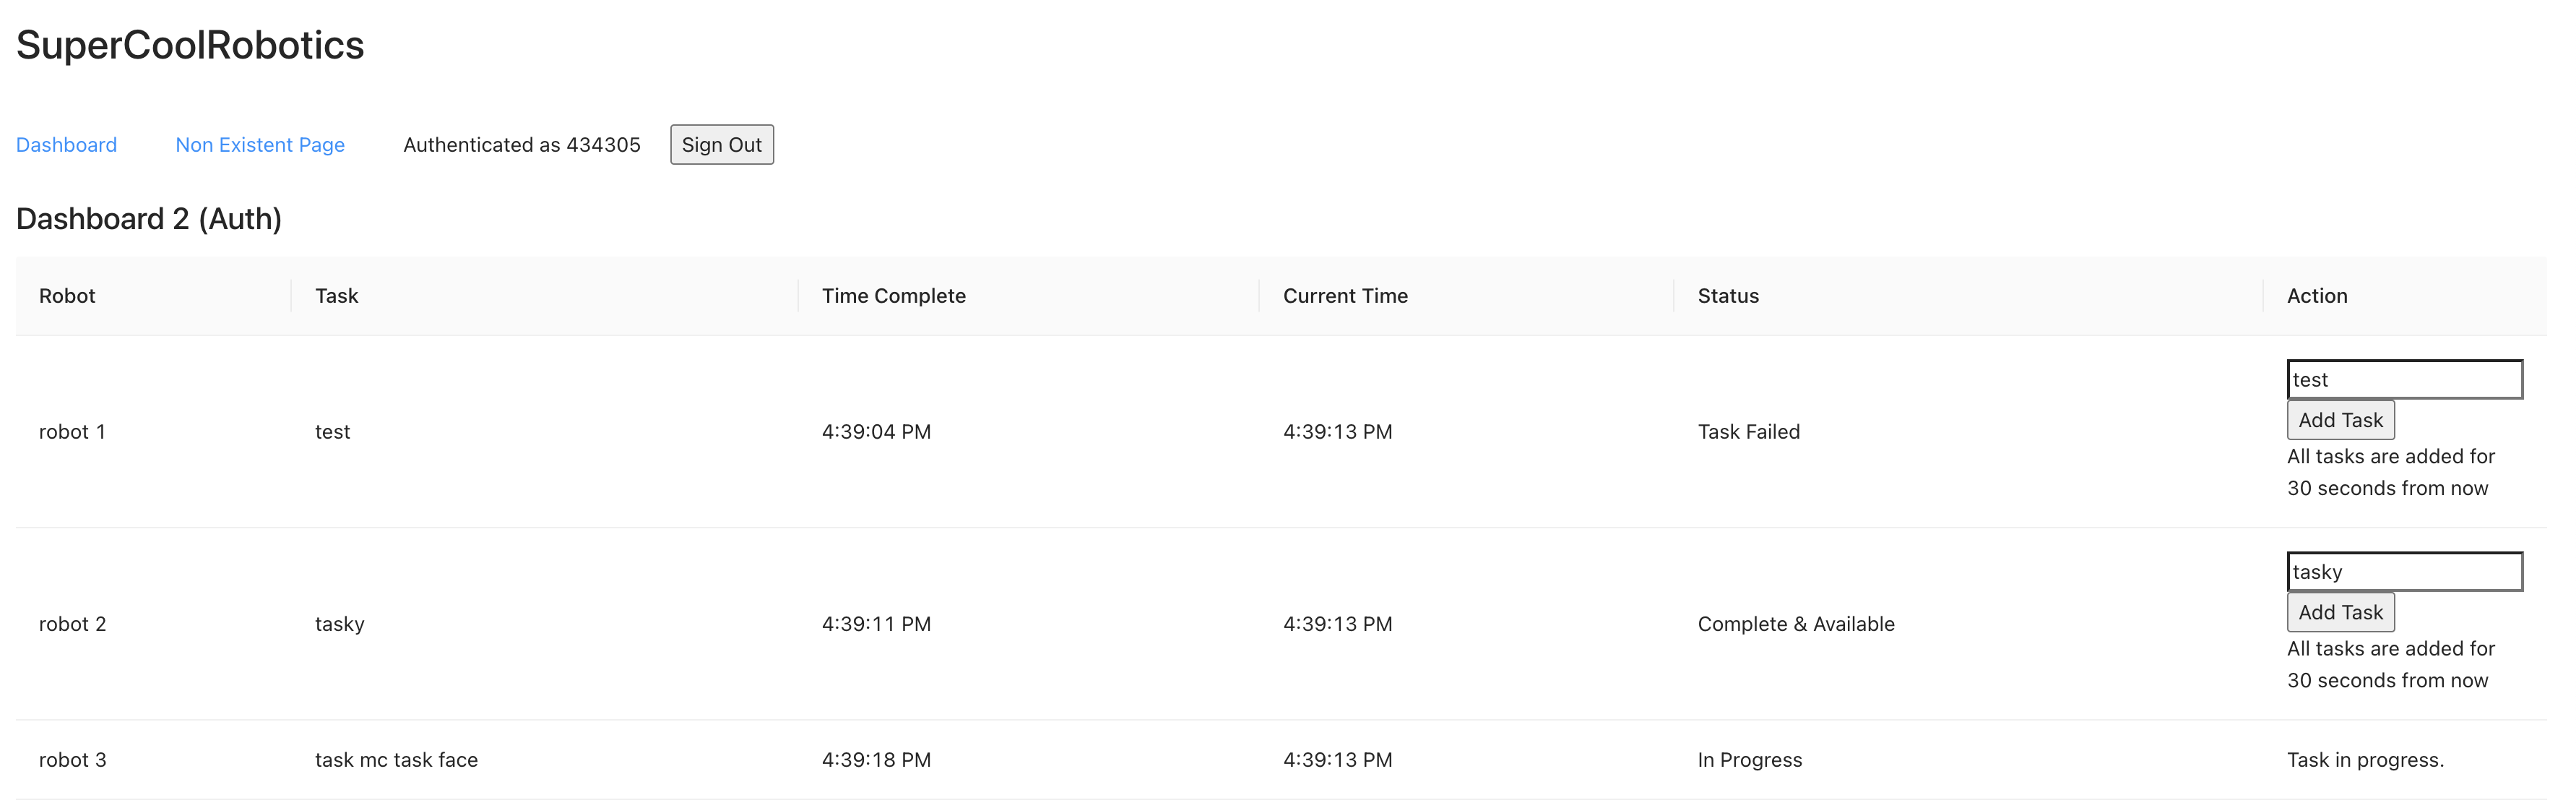Click the 'Complete & Available' status cell
The height and width of the screenshot is (808, 2576).
click(1796, 624)
